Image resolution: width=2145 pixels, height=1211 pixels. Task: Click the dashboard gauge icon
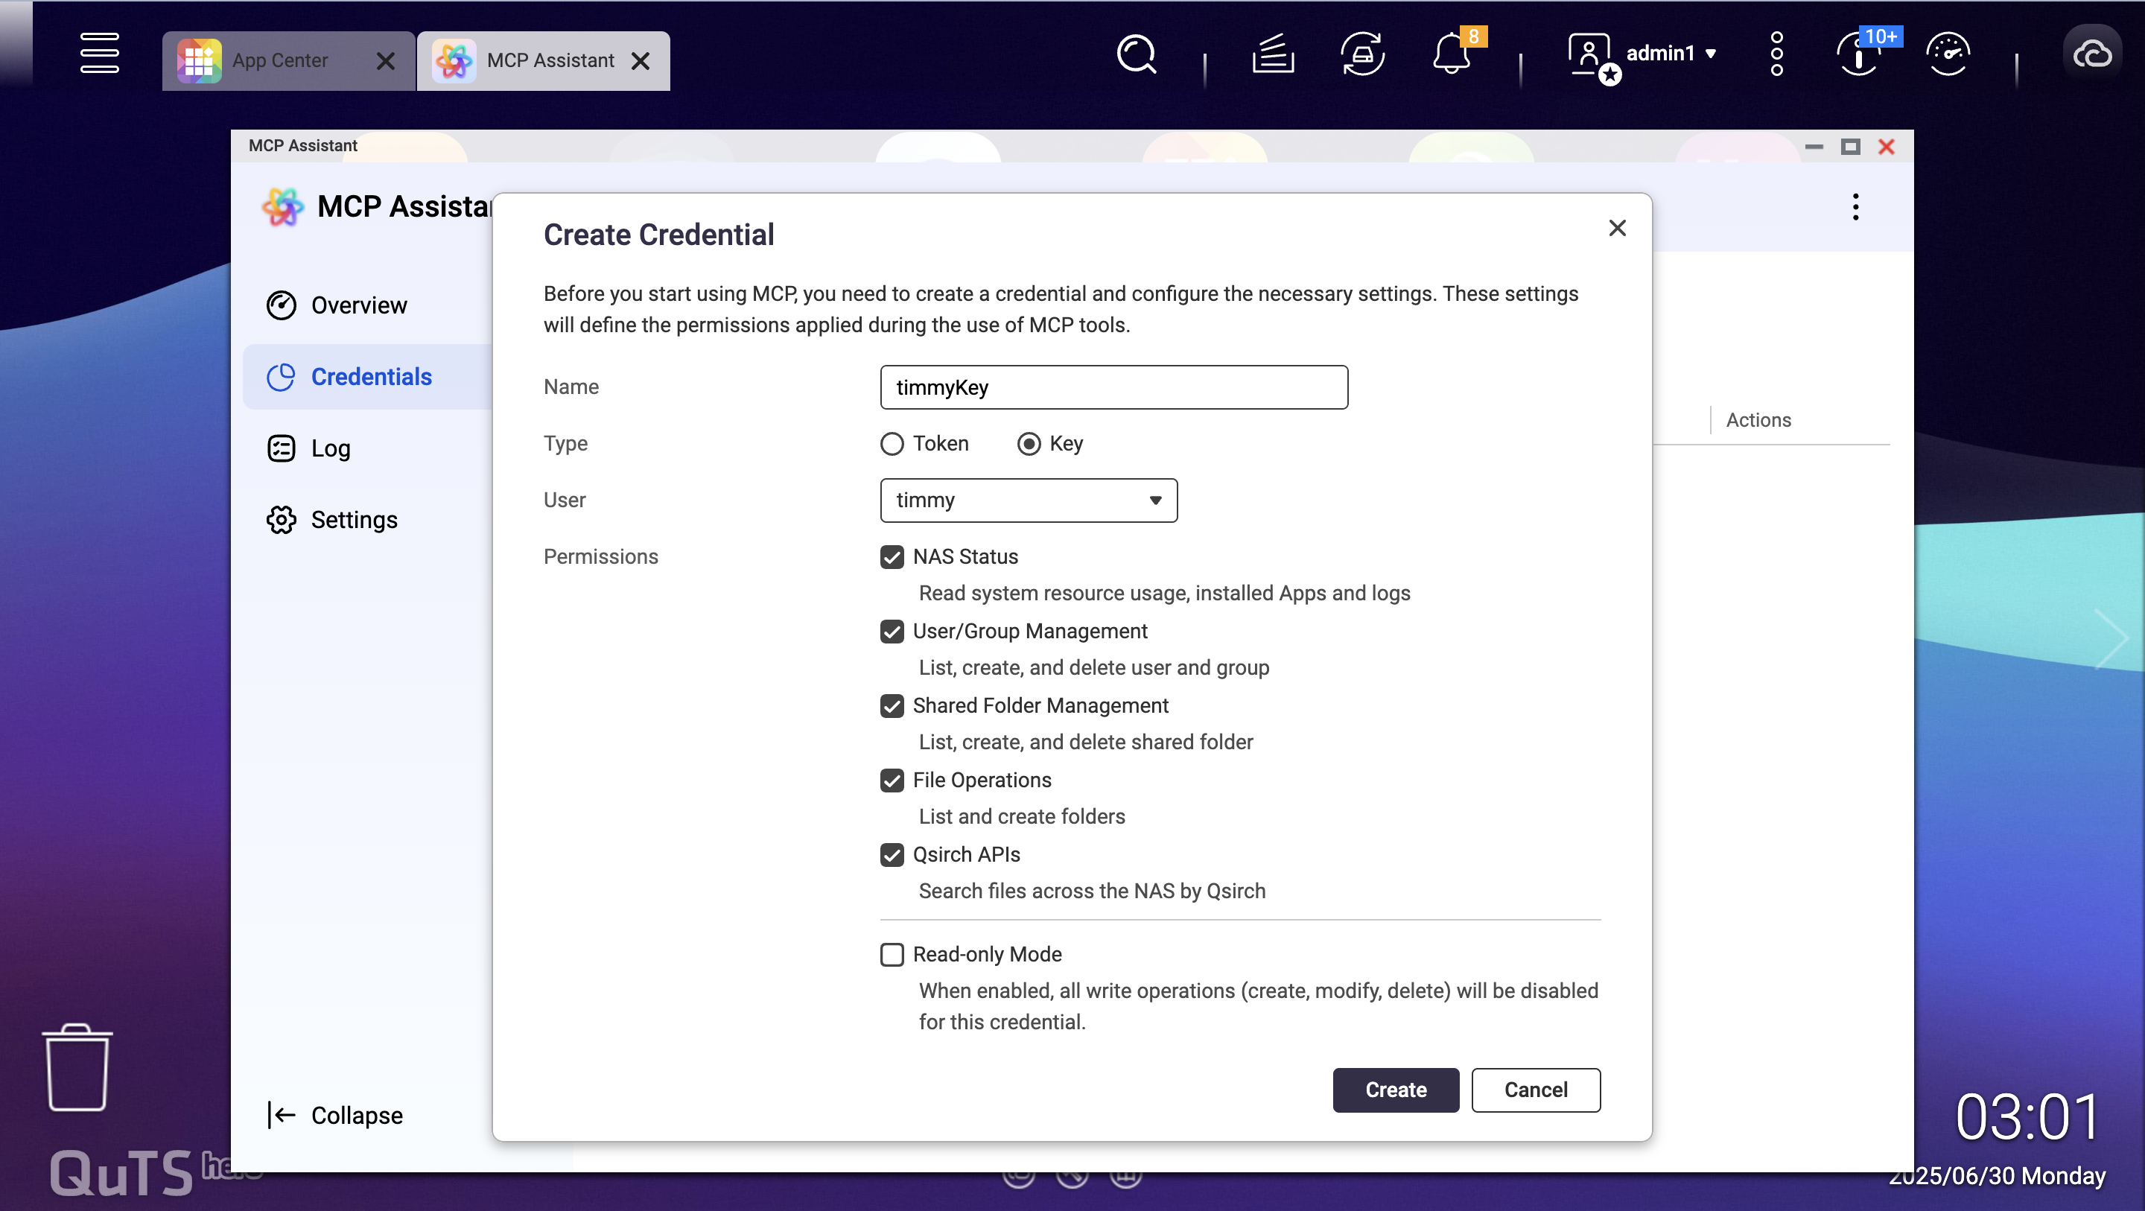pyautogui.click(x=1948, y=55)
